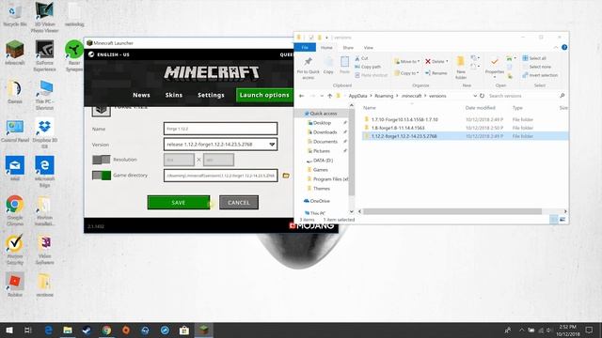The width and height of the screenshot is (602, 338).
Task: Open the Minecraft desktop shortcut
Action: (x=15, y=53)
